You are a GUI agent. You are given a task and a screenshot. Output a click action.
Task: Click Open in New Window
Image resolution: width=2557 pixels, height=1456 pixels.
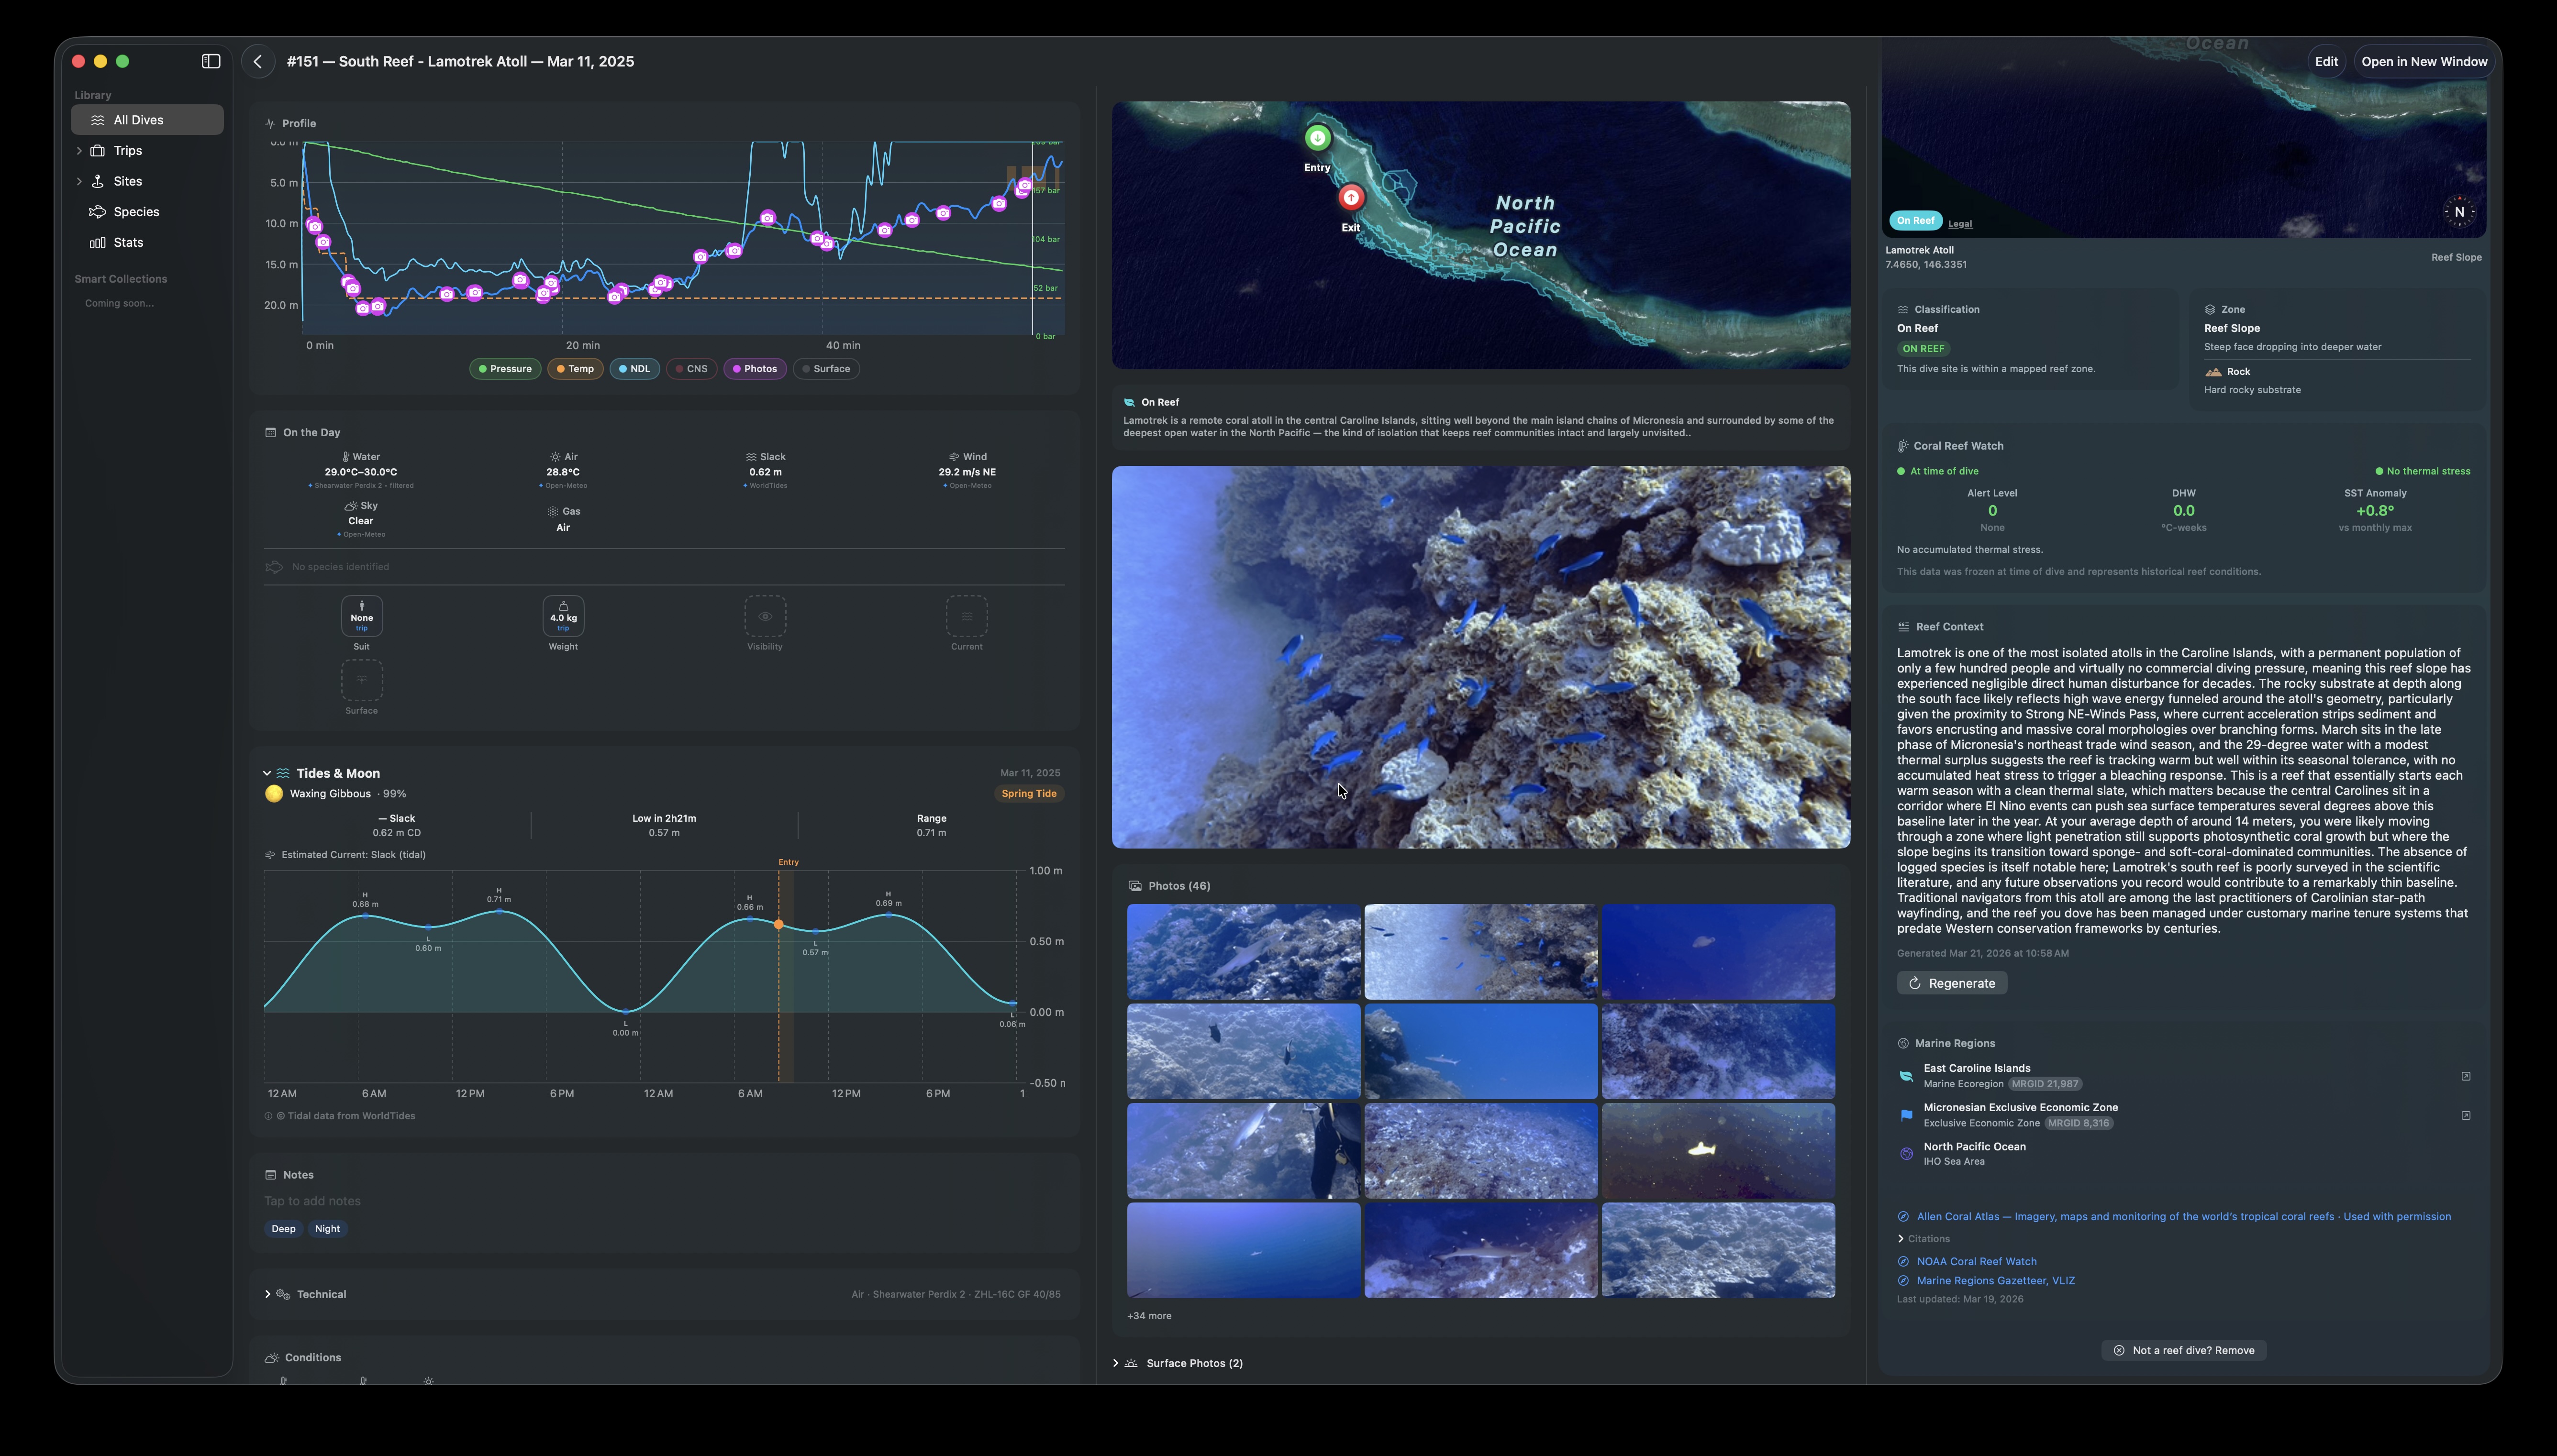point(2424,62)
